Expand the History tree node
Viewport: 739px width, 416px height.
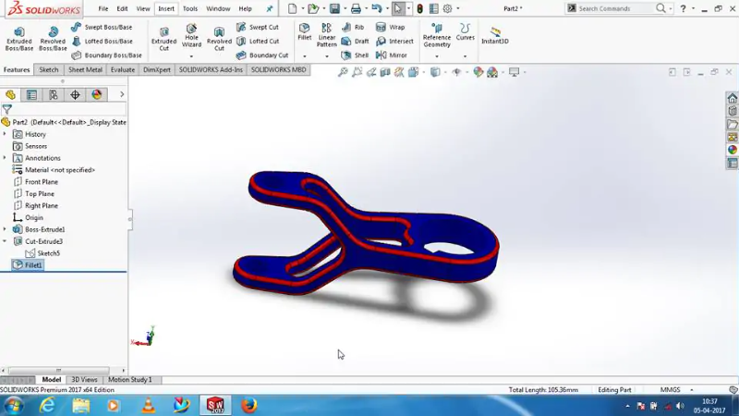[5, 134]
